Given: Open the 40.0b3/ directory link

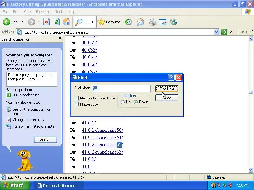Looking at the screenshot, I should (89, 50).
